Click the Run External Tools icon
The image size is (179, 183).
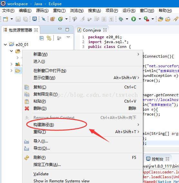point(146,19)
